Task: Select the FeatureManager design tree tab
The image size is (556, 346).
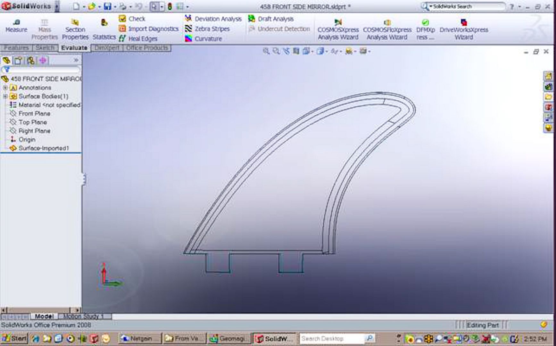Action: [x=6, y=60]
